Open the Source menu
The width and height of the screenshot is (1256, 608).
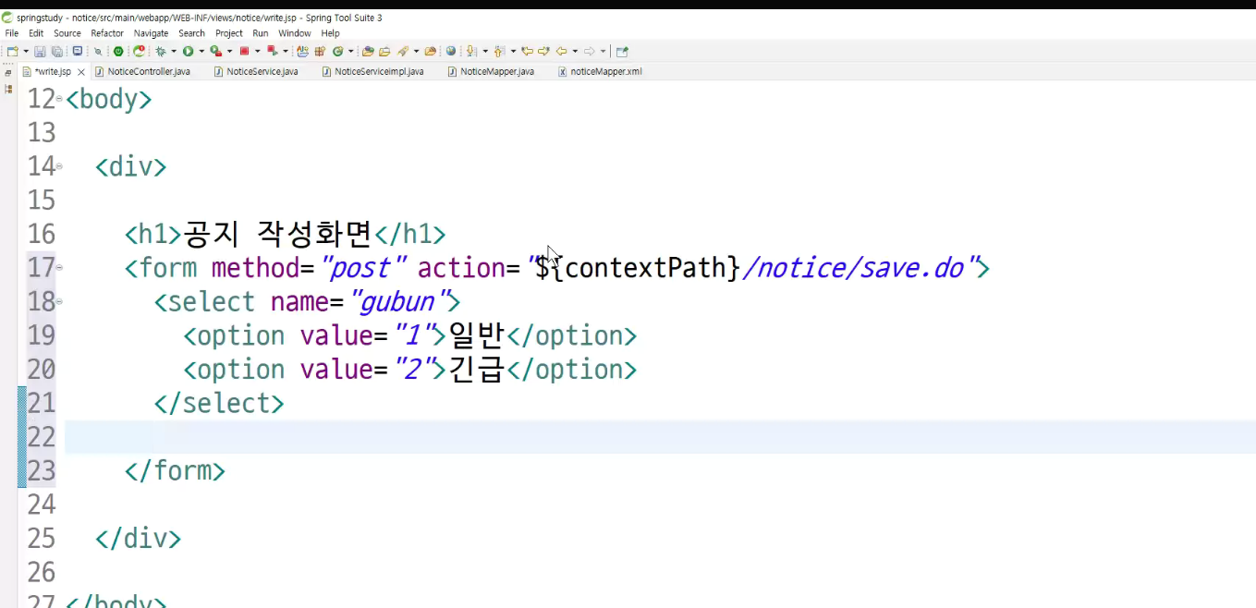[x=67, y=33]
